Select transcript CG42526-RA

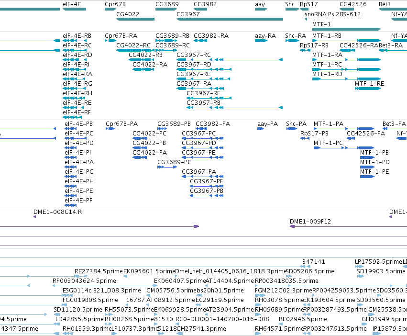click(x=359, y=45)
